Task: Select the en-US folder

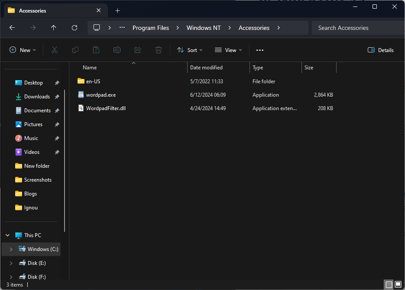Action: [89, 81]
